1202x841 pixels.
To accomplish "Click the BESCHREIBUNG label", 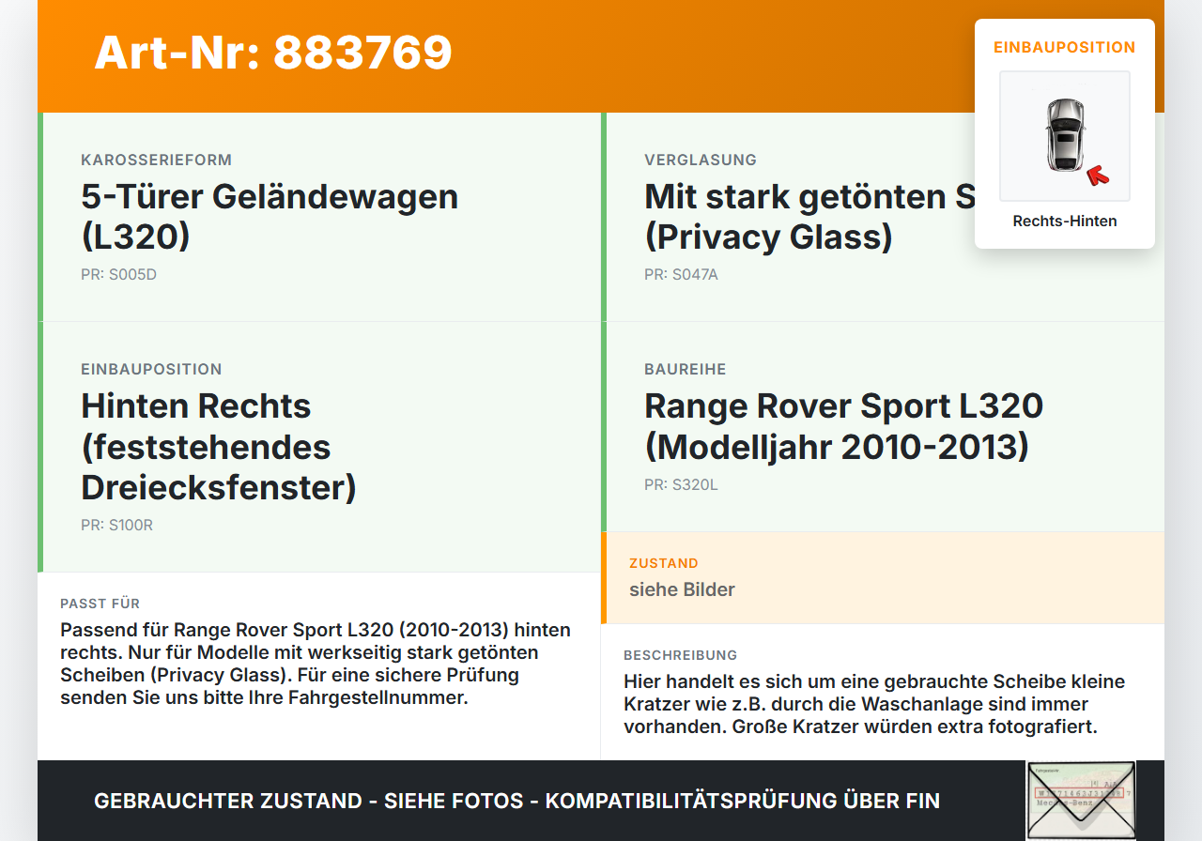I will click(681, 655).
